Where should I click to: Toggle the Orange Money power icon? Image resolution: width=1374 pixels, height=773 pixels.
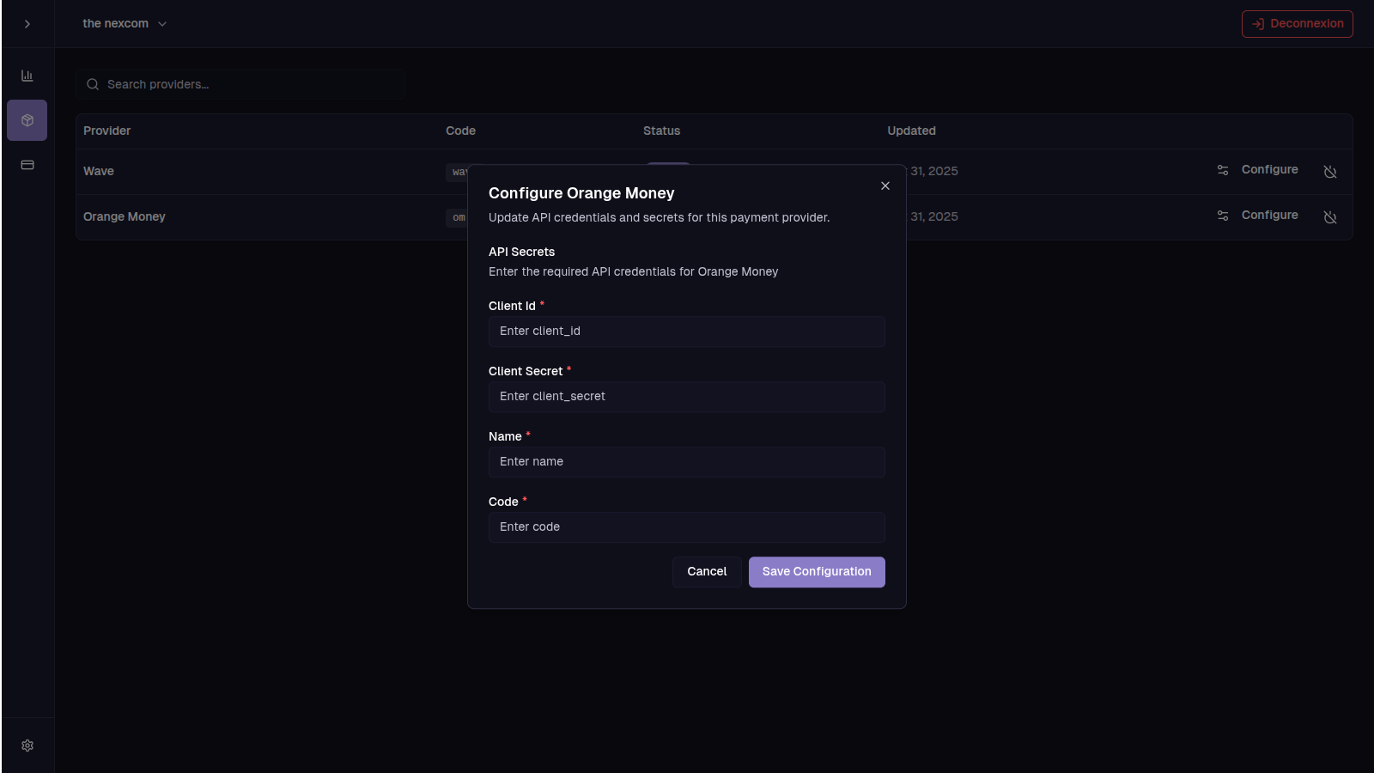[x=1330, y=217]
